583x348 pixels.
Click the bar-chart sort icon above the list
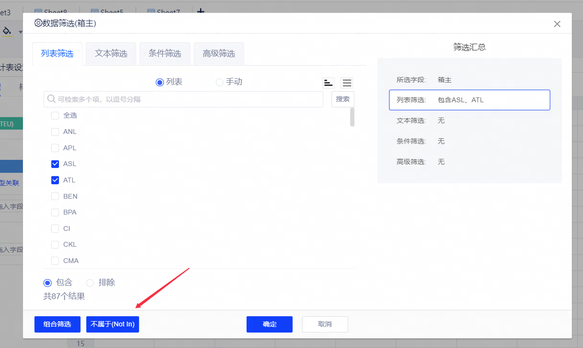pyautogui.click(x=328, y=83)
